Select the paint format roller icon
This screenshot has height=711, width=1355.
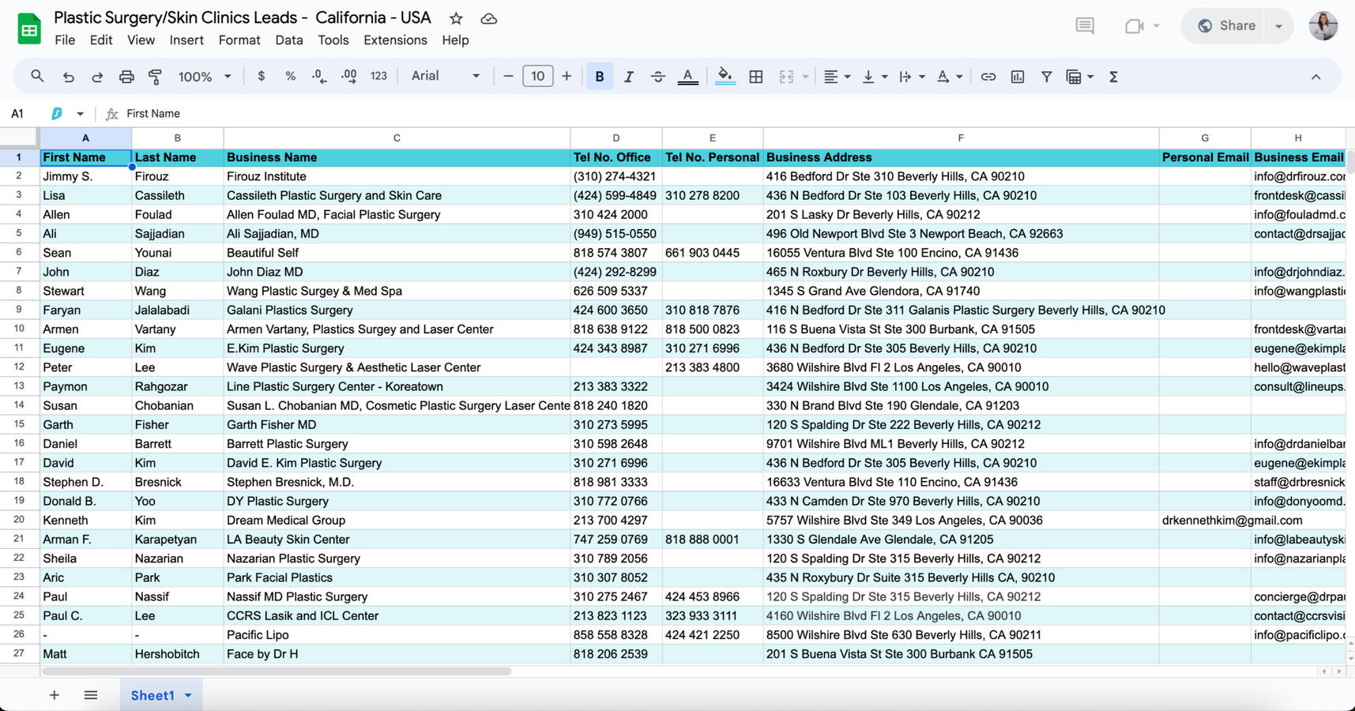tap(156, 77)
